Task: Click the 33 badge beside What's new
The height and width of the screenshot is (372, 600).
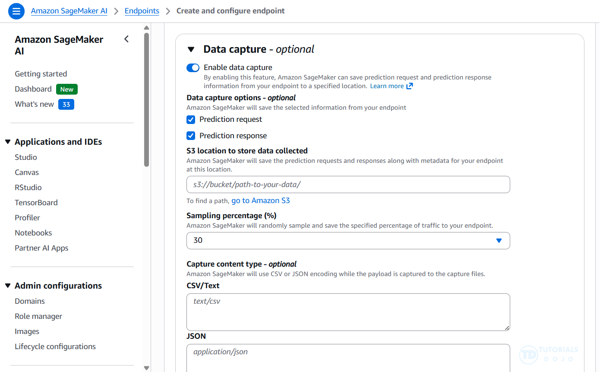Action: pos(66,105)
